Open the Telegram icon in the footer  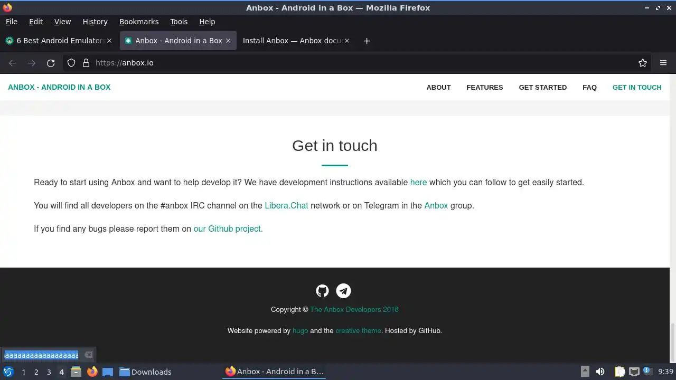[343, 291]
